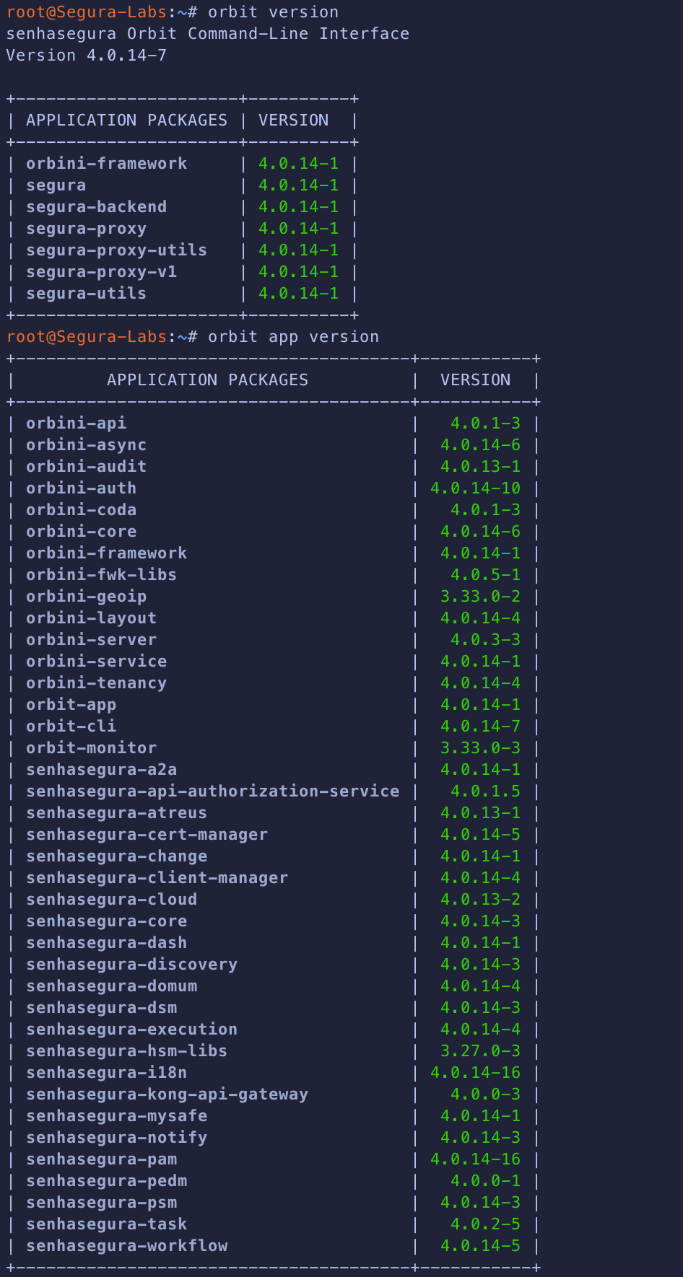Click the orbit-monitor version 3.33.0-3
The image size is (683, 1277).
click(480, 748)
